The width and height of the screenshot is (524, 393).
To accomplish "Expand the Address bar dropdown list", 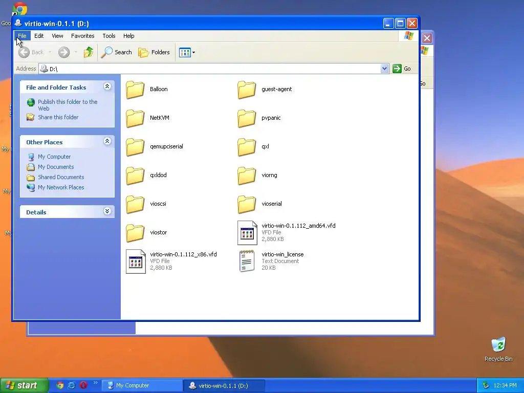I will (x=384, y=69).
